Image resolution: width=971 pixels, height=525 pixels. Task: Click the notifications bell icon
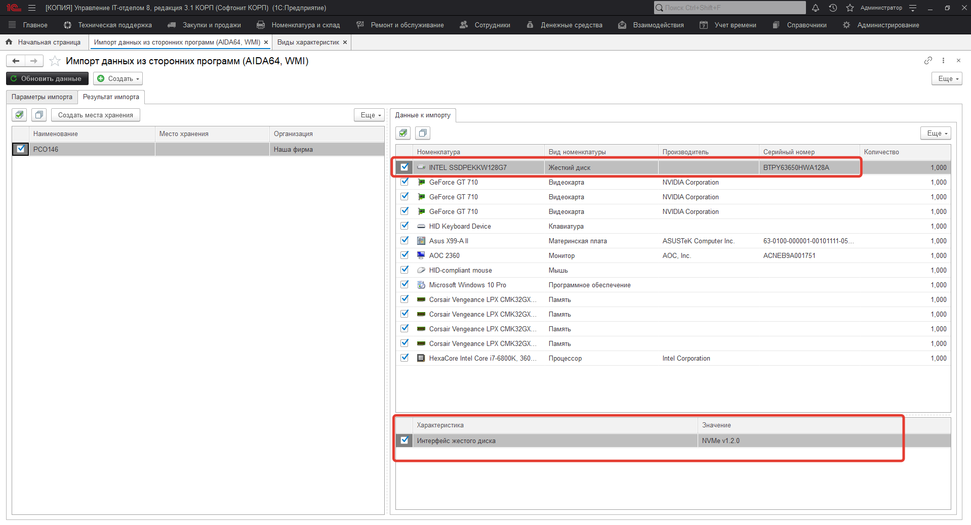pyautogui.click(x=815, y=8)
